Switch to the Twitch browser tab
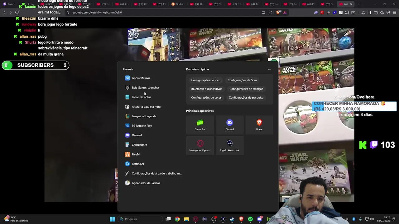 pyautogui.click(x=9, y=4)
